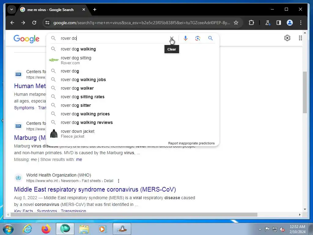Open Windows Explorer folder in taskbar

[84, 229]
